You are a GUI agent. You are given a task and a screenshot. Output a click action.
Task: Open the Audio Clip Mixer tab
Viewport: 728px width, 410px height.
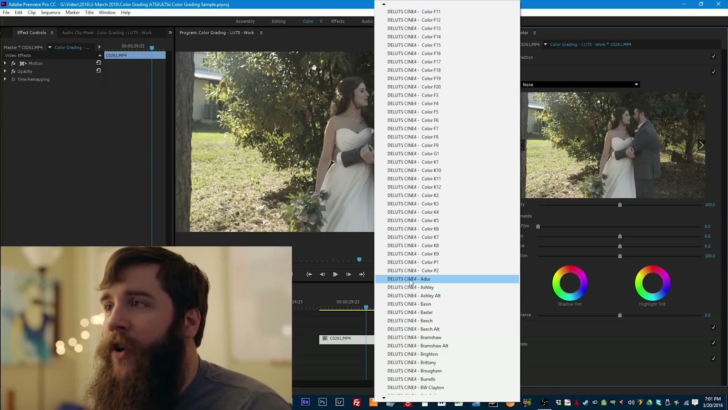point(106,33)
